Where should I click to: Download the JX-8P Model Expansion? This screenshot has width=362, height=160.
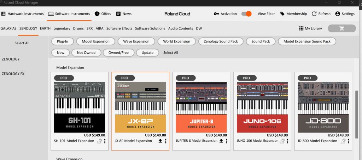[x=160, y=141]
